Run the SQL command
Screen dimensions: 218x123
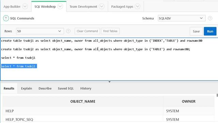(210, 31)
